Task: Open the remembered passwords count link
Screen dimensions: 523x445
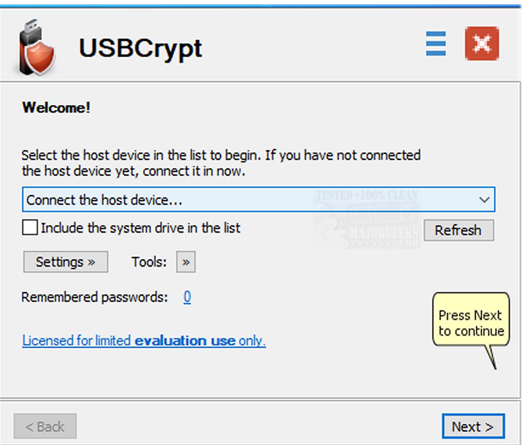Action: pos(187,297)
